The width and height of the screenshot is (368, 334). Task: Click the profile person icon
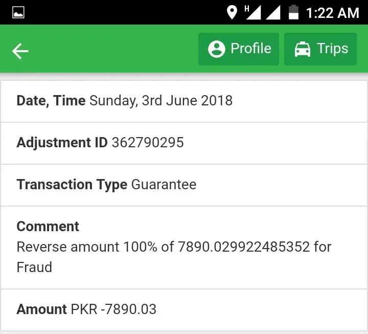click(217, 50)
